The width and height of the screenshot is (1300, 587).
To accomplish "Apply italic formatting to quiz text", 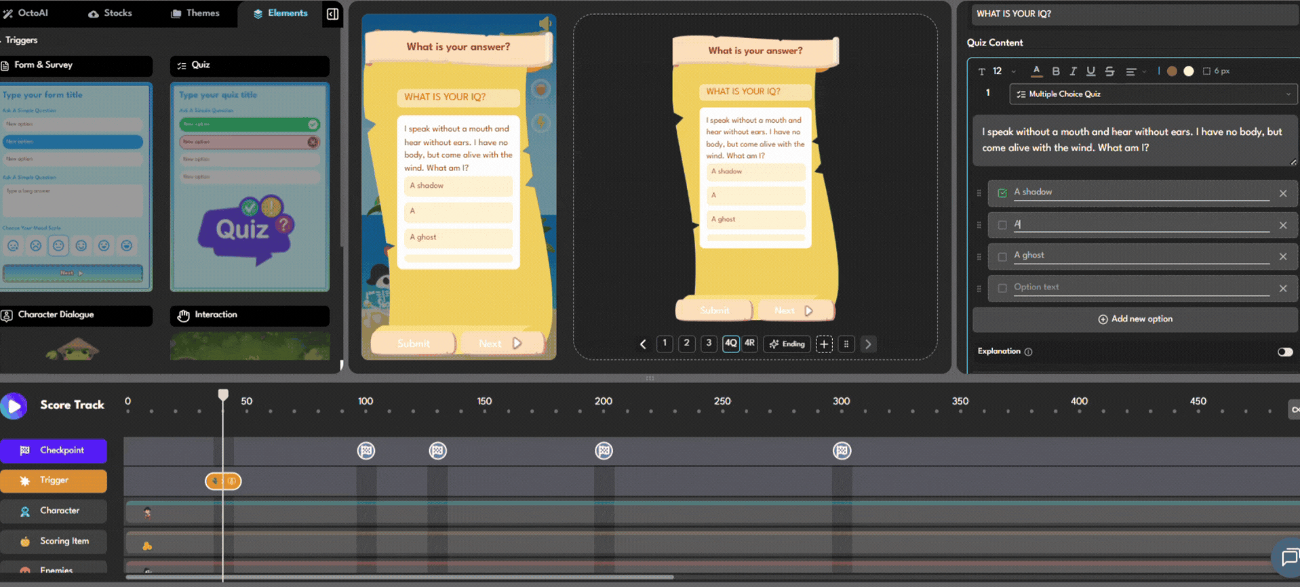I will click(1073, 71).
